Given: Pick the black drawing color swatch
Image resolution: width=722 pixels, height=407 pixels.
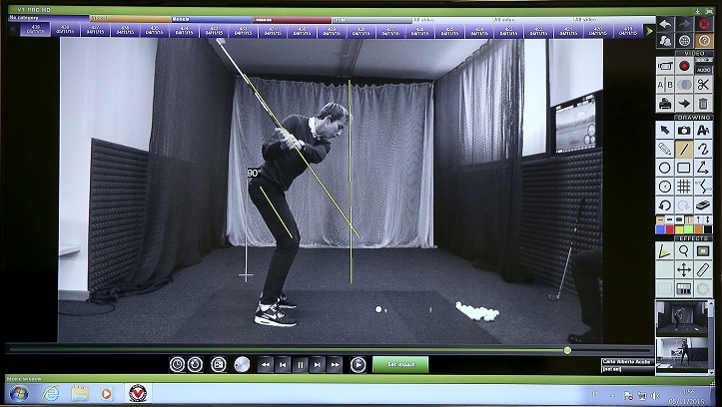Looking at the screenshot, I should pos(708,229).
